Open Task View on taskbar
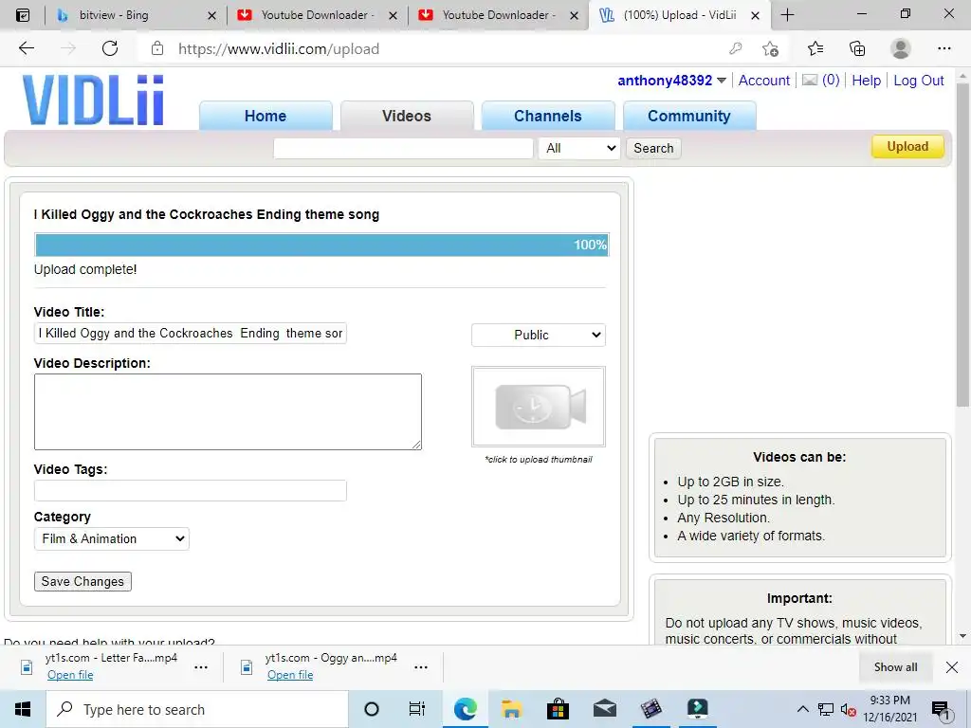 click(x=417, y=709)
